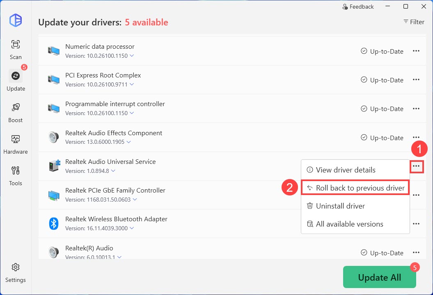Click the Realtek(R) Audio speaker icon

54,252
